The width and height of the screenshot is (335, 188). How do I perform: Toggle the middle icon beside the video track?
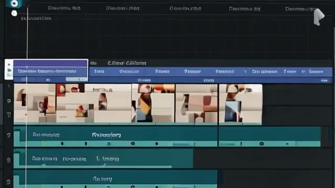click(x=9, y=101)
